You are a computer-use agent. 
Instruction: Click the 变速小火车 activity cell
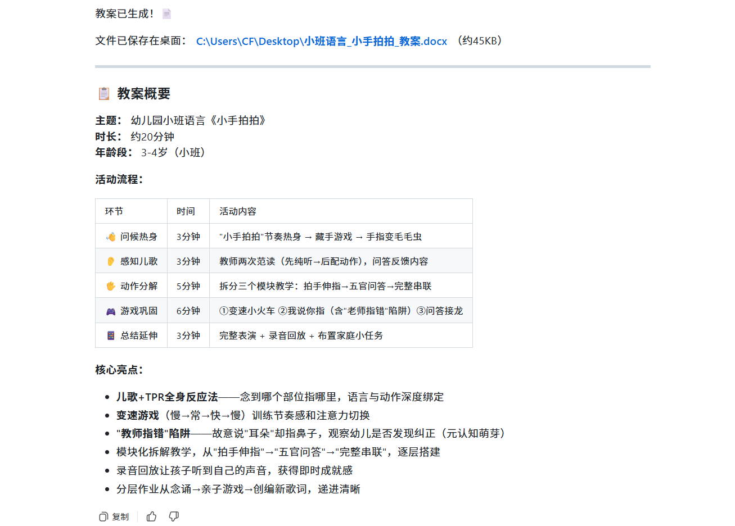point(341,311)
